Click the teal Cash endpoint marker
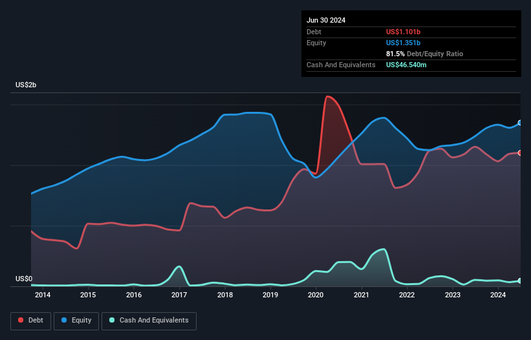 click(520, 281)
